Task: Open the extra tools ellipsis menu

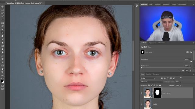Action: point(2,75)
